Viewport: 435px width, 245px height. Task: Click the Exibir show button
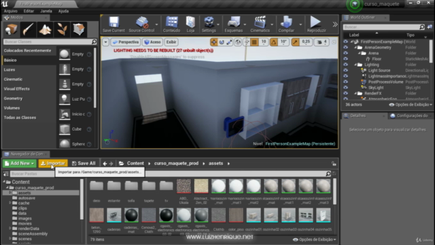[171, 42]
